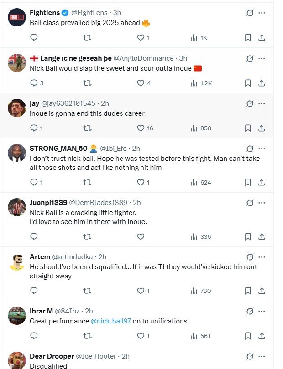Toggle bookmark on STRONG_MAN_50's tweet
Viewport: 283px width, 369px height.
pos(247,182)
